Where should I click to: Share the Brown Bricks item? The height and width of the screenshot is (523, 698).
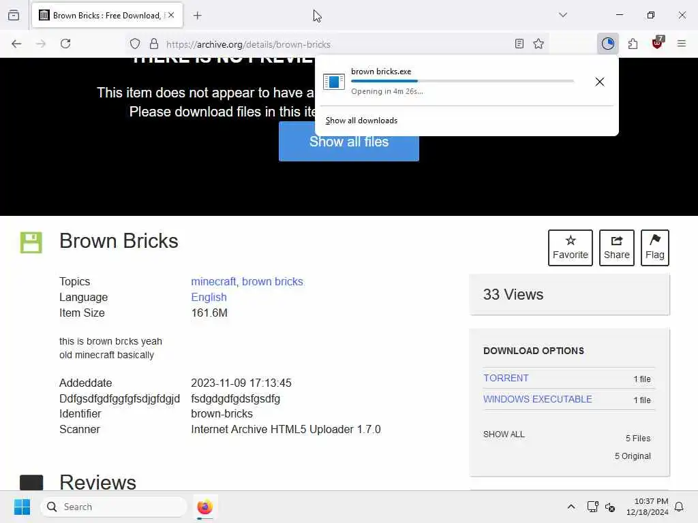[x=616, y=248]
